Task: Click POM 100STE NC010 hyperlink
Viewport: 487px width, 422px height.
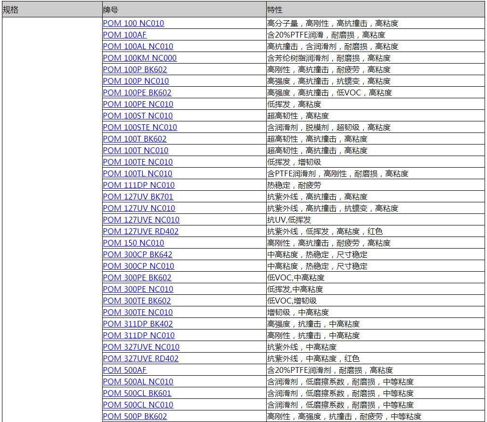Action: 140,127
